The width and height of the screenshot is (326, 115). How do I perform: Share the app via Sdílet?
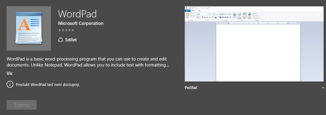point(67,40)
